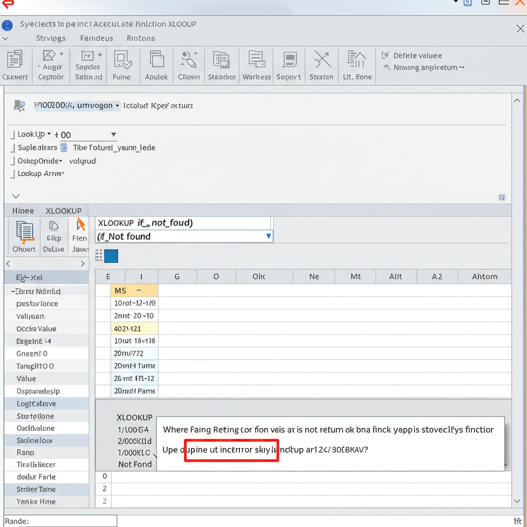
Task: Click the Straten ribbon icon
Action: tap(322, 59)
